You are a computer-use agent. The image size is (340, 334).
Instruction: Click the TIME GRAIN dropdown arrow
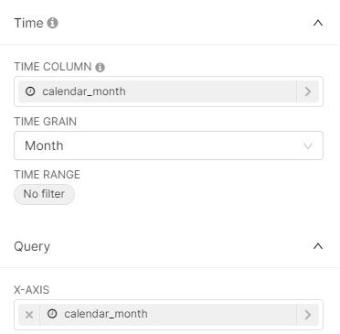tap(308, 146)
